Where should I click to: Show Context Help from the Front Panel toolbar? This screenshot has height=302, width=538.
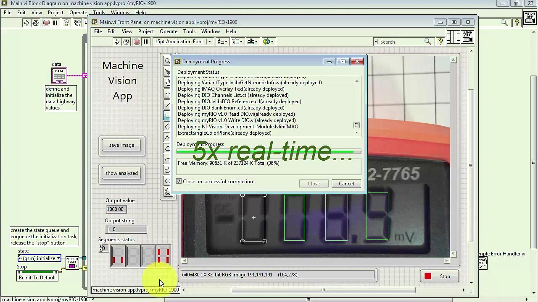point(440,42)
